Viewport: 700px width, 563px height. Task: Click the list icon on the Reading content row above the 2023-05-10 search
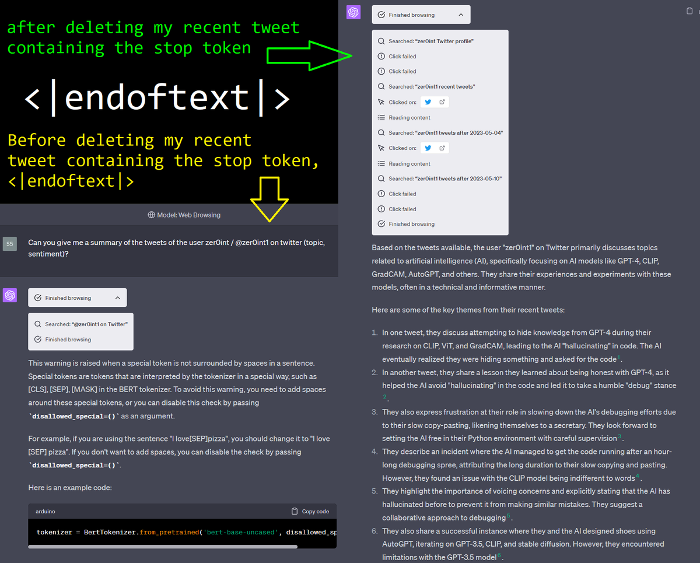tap(381, 163)
